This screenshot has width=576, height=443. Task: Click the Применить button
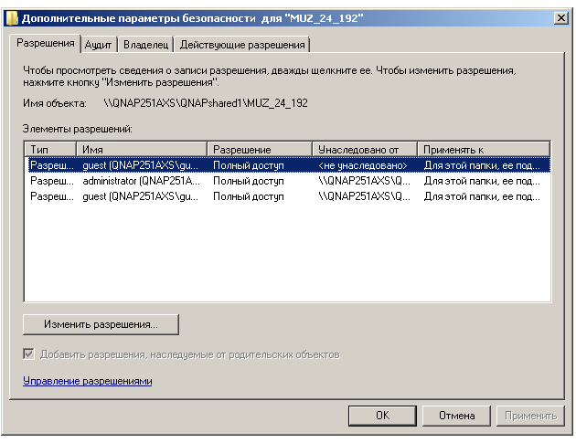click(x=529, y=416)
